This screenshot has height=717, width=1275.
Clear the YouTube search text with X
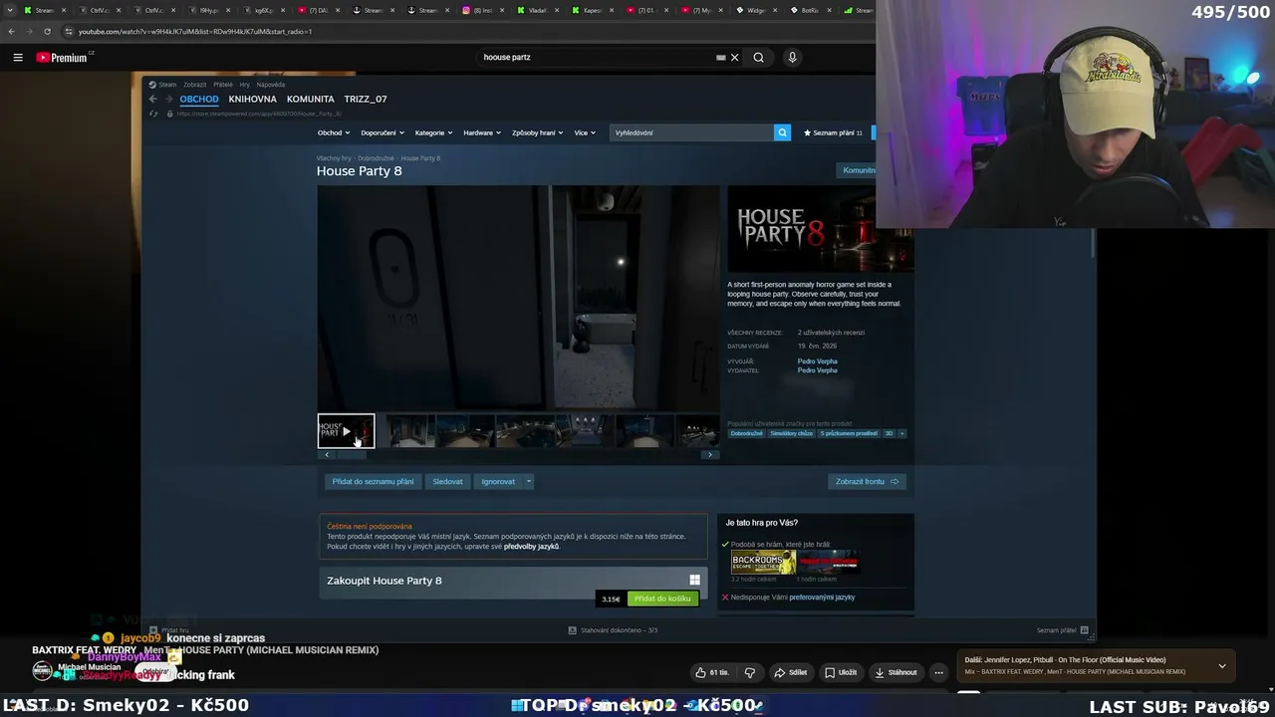pos(735,58)
